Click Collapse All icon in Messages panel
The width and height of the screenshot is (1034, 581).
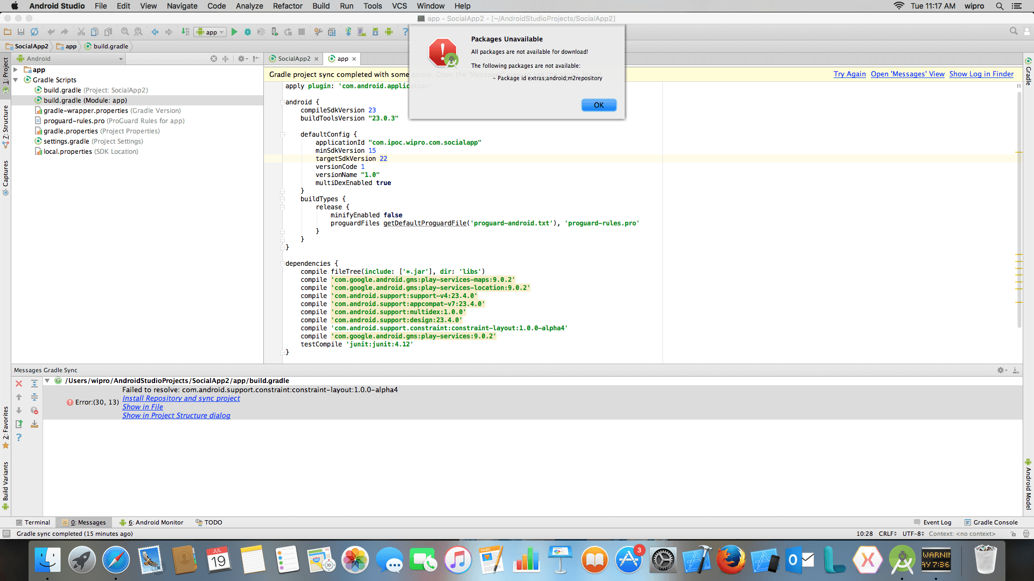pos(34,397)
